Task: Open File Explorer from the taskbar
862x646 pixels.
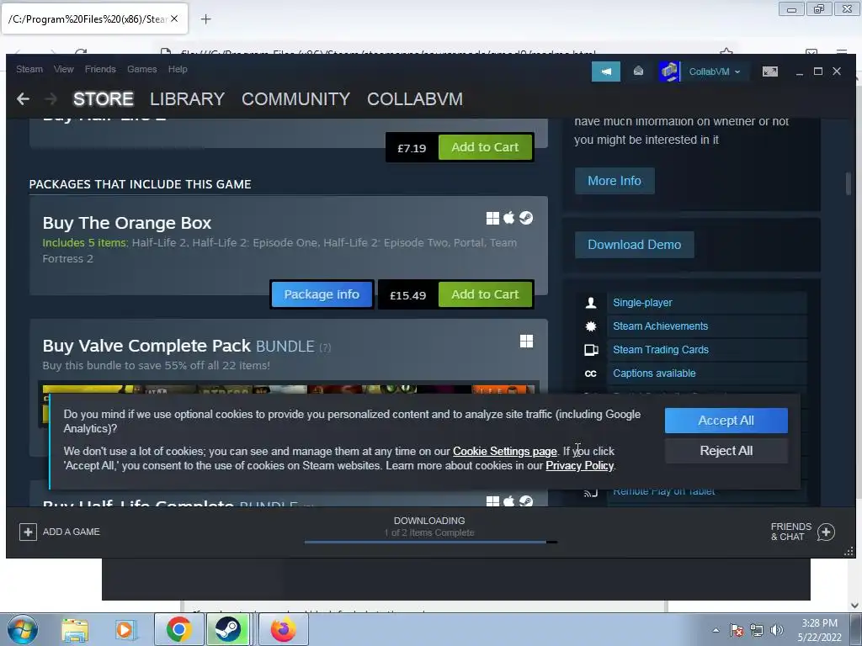Action: 75,629
